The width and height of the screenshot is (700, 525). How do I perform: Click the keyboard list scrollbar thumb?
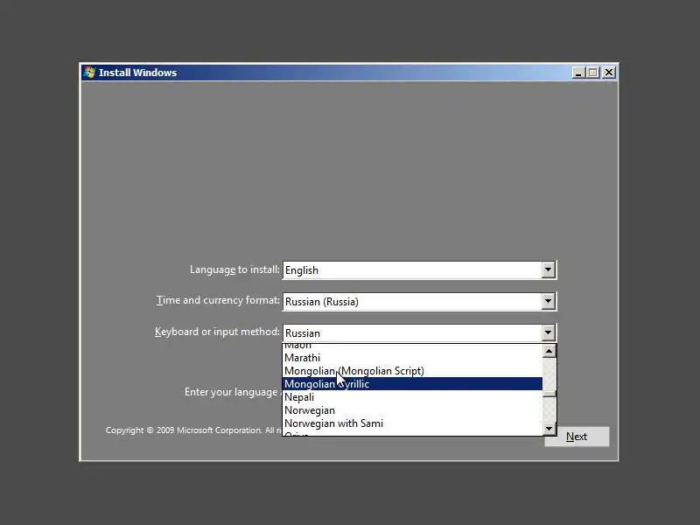pos(549,394)
